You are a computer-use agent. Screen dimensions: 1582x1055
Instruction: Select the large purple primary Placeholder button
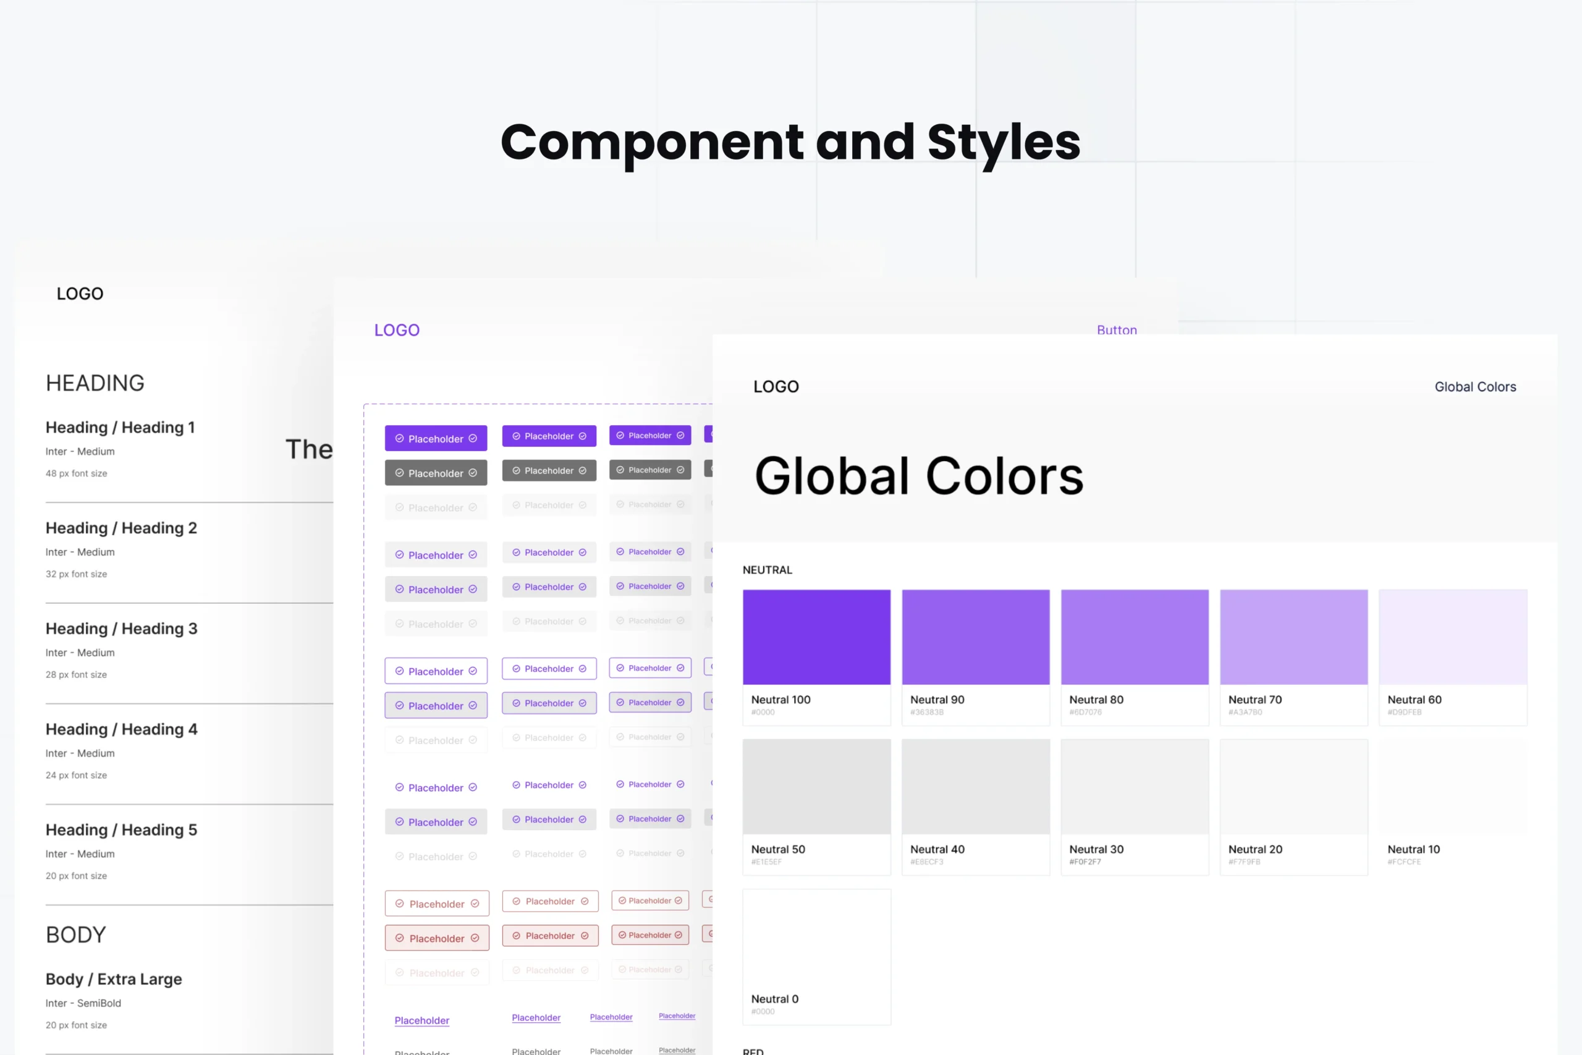(436, 438)
